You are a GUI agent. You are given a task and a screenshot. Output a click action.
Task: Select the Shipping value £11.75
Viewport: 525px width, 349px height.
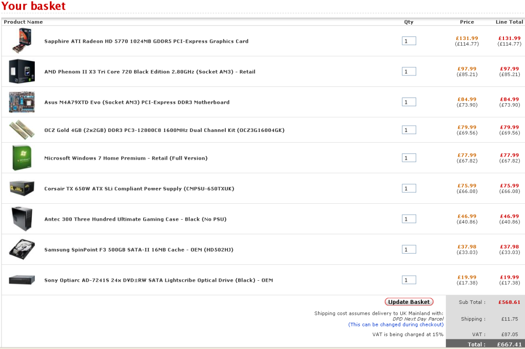(x=510, y=319)
